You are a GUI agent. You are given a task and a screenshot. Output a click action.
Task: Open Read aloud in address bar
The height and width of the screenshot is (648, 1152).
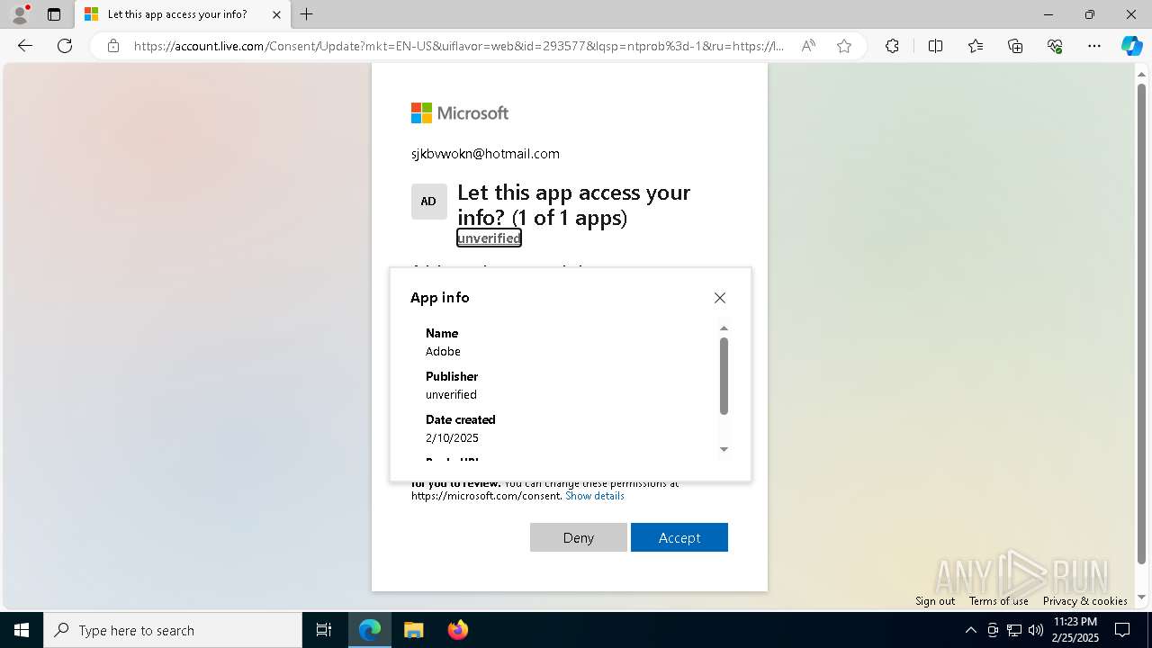[808, 46]
